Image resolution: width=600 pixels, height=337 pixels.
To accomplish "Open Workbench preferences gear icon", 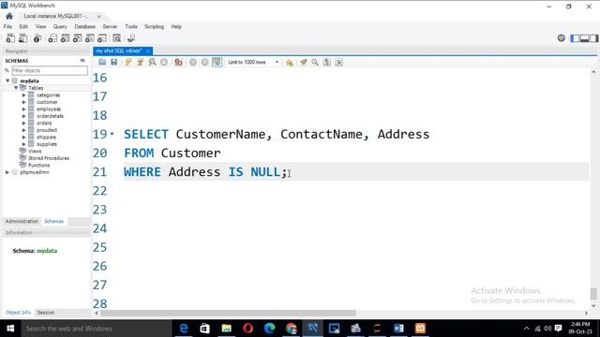I will 561,37.
